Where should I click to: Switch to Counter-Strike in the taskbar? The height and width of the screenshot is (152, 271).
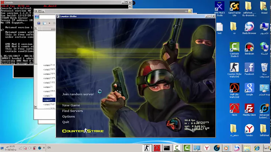tap(147, 148)
